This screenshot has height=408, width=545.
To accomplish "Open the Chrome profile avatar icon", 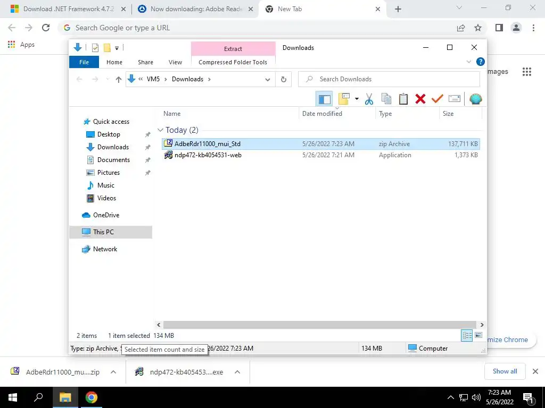I will point(516,28).
